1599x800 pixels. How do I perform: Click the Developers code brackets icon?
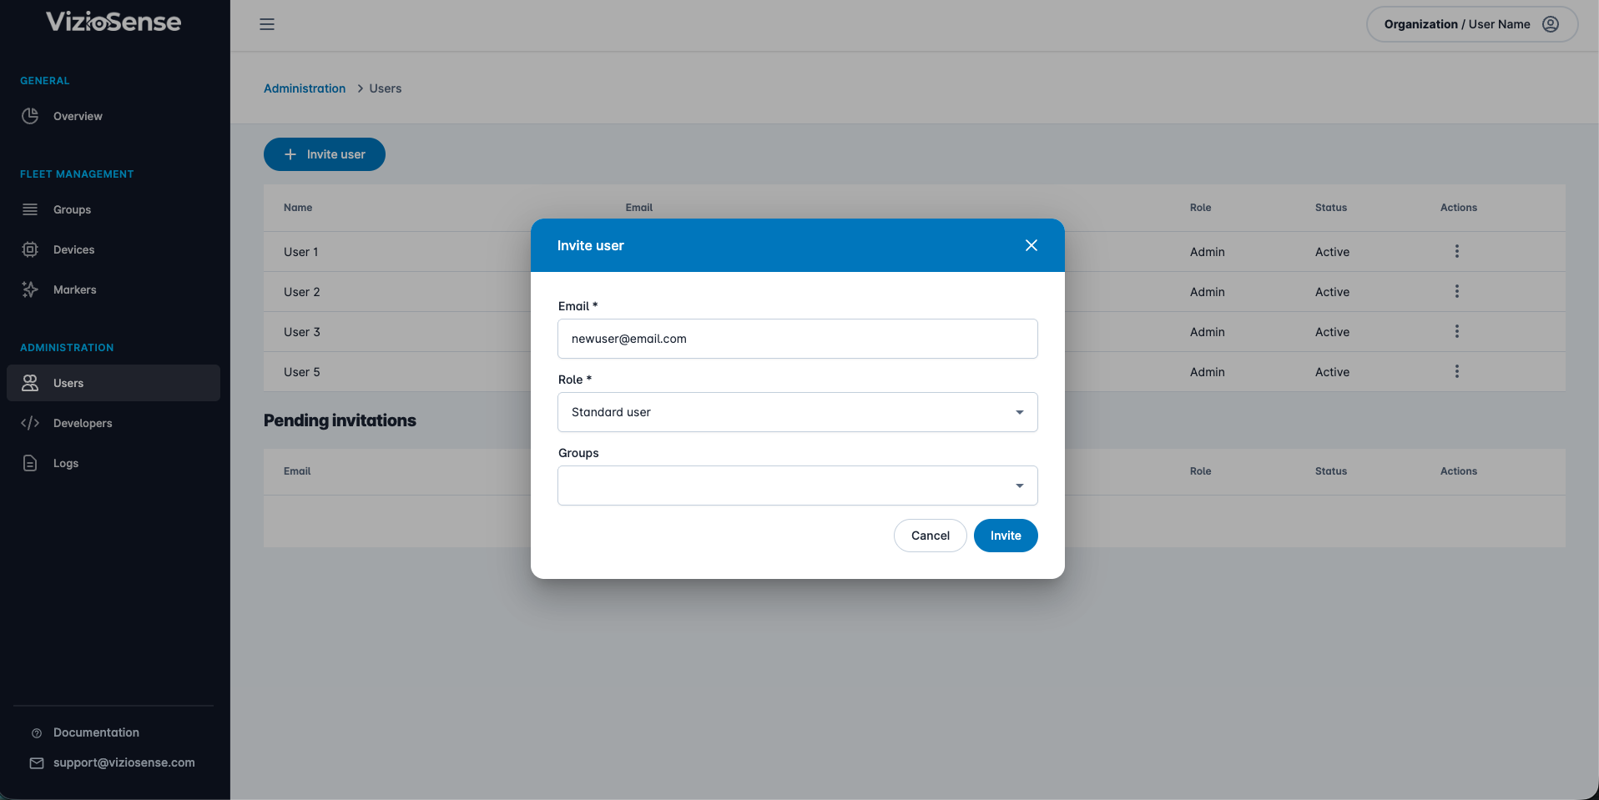coord(30,423)
